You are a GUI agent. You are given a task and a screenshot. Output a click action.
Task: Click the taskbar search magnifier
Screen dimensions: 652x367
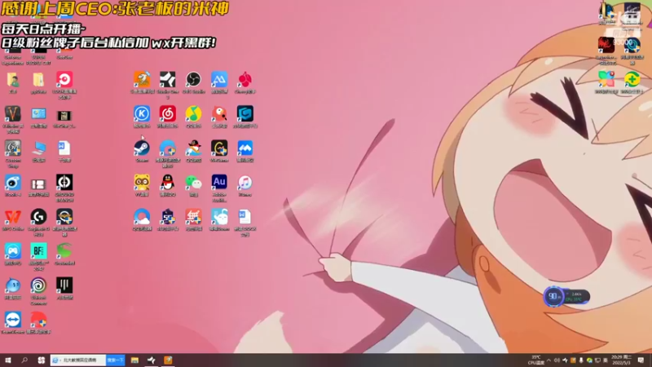click(24, 360)
